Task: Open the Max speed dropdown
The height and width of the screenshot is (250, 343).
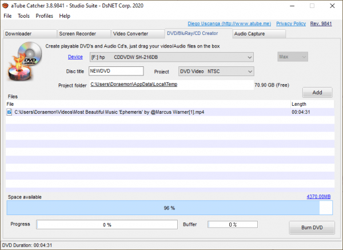Action: [x=293, y=57]
